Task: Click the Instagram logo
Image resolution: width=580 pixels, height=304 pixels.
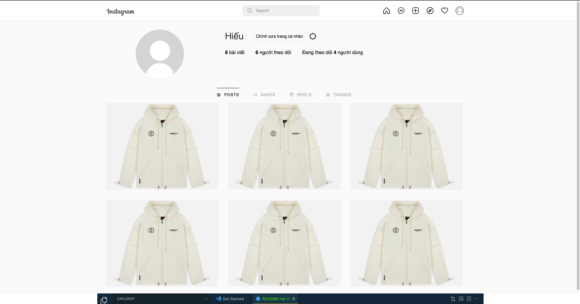Action: 121,12
